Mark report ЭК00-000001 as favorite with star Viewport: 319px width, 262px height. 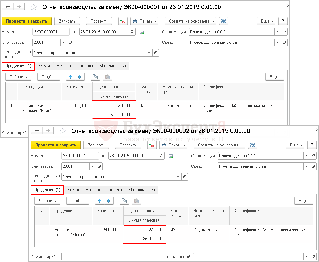(34, 7)
